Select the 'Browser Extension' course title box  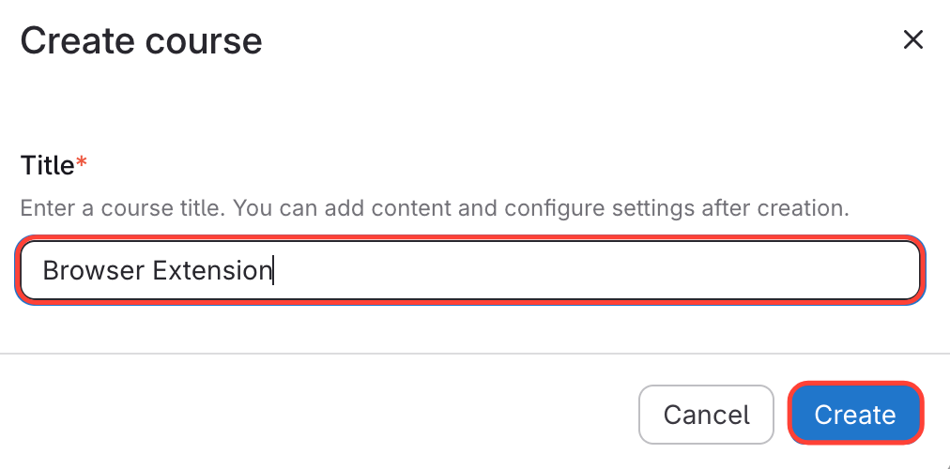click(467, 271)
